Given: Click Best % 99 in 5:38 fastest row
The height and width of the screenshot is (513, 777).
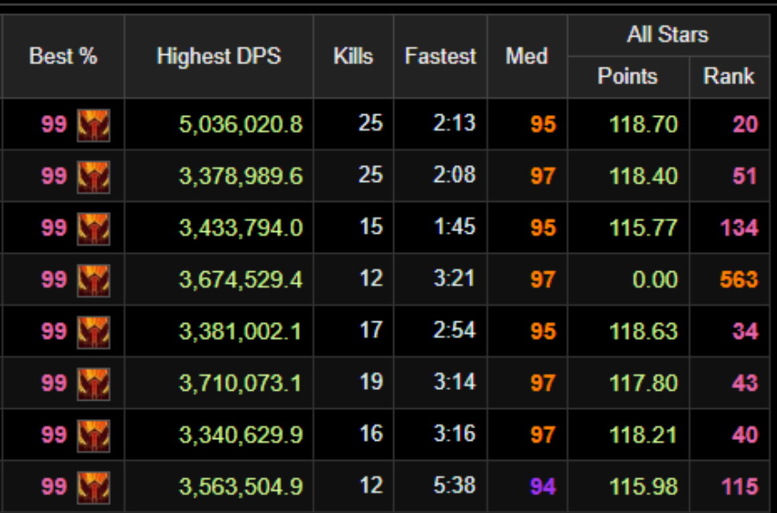Looking at the screenshot, I should pos(54,487).
